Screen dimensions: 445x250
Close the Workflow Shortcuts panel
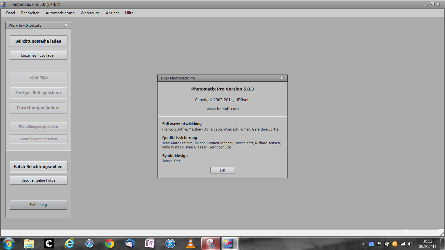[66, 25]
